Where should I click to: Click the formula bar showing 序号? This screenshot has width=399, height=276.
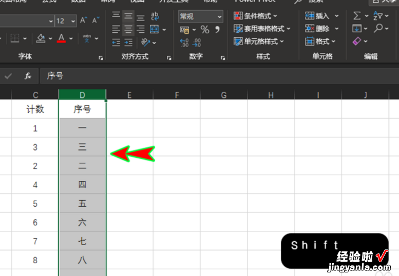[219, 76]
